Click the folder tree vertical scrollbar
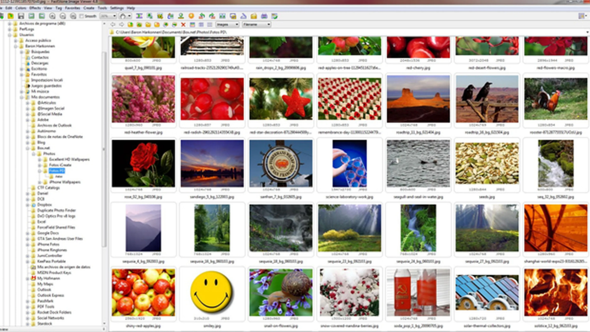Viewport: 590px width, 332px height. tap(105, 165)
